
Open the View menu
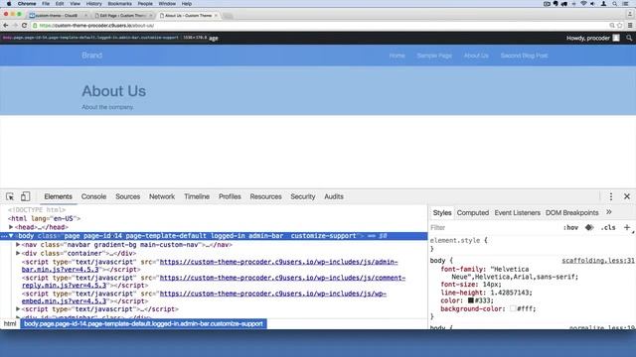76,4
